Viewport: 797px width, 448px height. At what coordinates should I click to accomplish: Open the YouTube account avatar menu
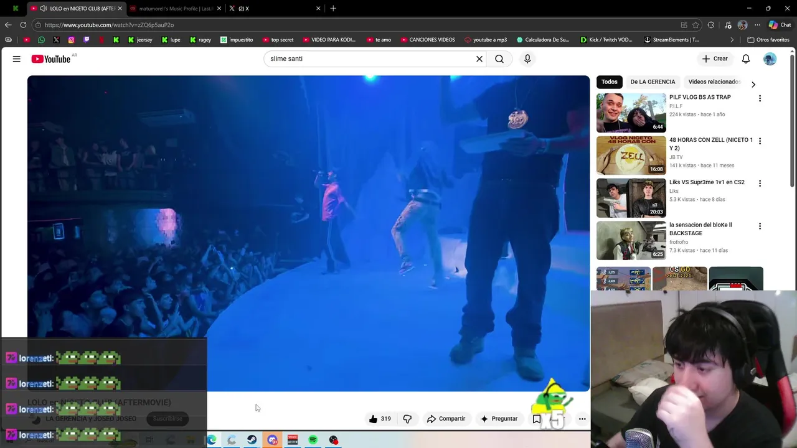(770, 58)
